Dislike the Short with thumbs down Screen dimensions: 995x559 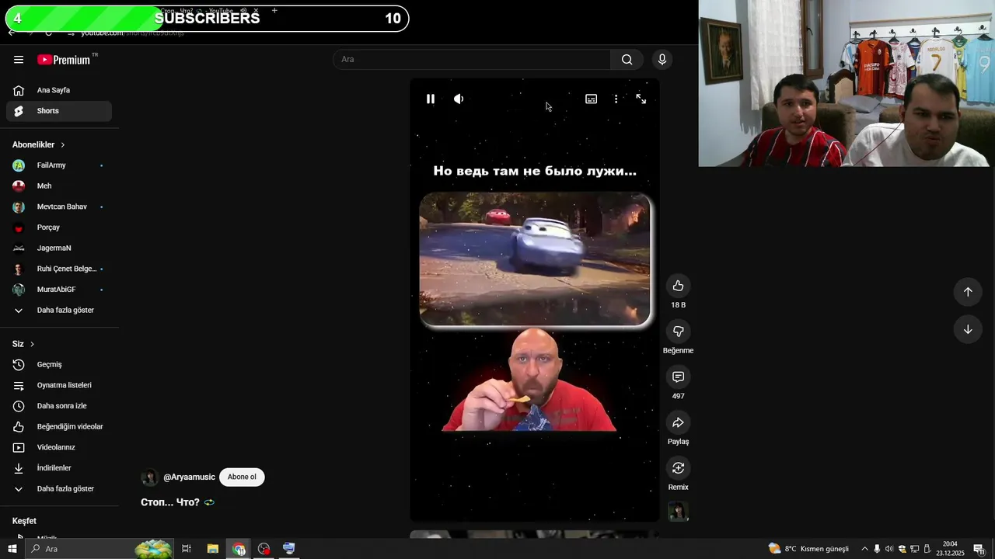pos(678,332)
